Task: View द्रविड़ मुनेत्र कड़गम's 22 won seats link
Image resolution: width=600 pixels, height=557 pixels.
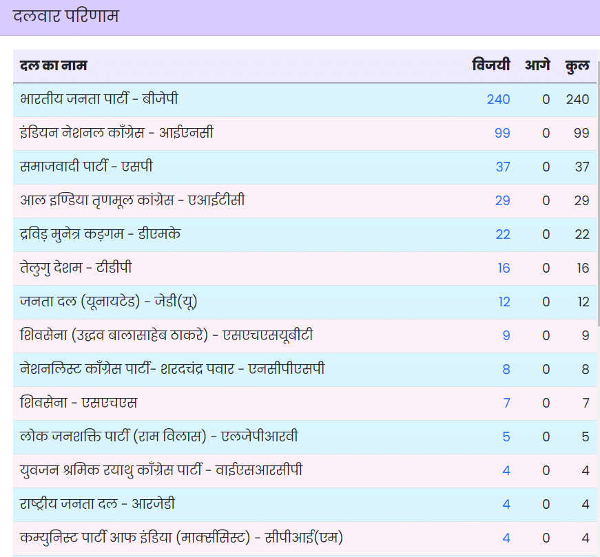Action: click(x=502, y=234)
